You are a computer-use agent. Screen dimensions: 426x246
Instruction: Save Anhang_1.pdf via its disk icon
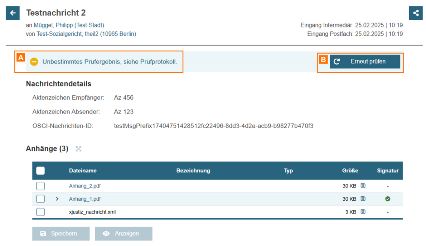[x=363, y=199]
